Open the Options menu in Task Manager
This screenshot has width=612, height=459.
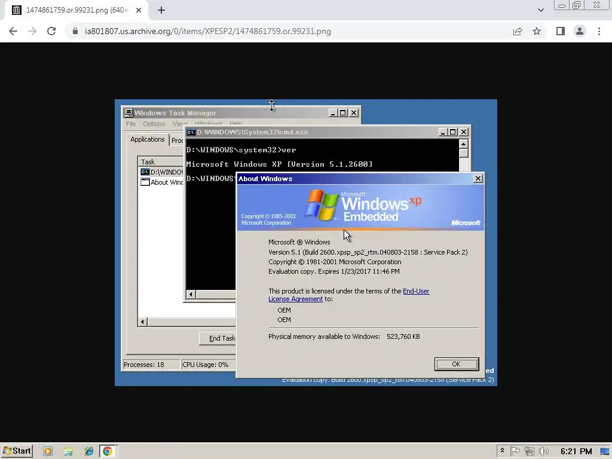click(x=154, y=124)
